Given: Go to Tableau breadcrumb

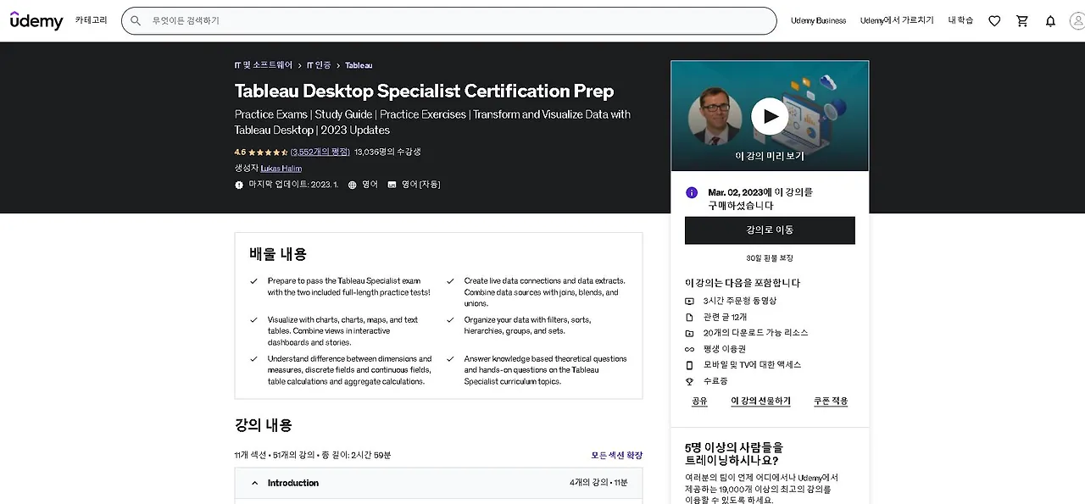Looking at the screenshot, I should [x=359, y=65].
